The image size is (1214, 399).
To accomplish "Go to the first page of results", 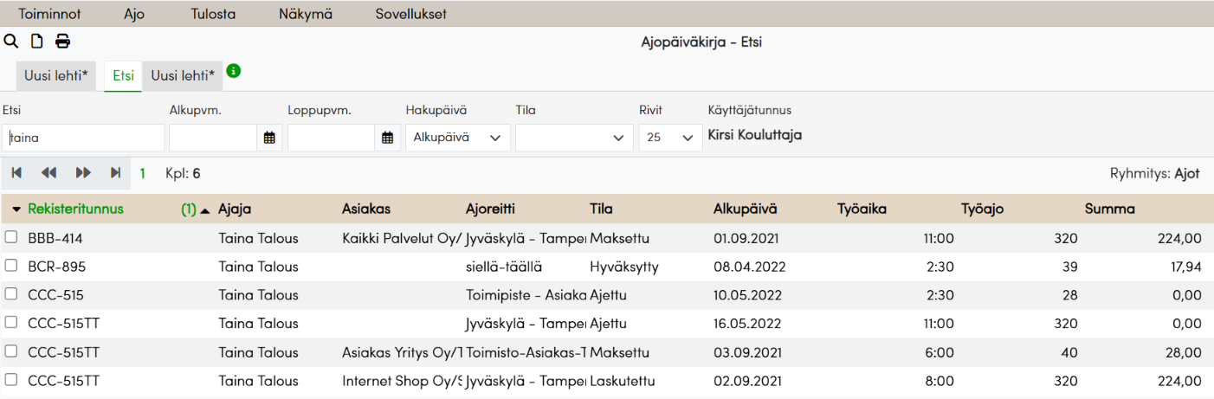I will [x=16, y=173].
